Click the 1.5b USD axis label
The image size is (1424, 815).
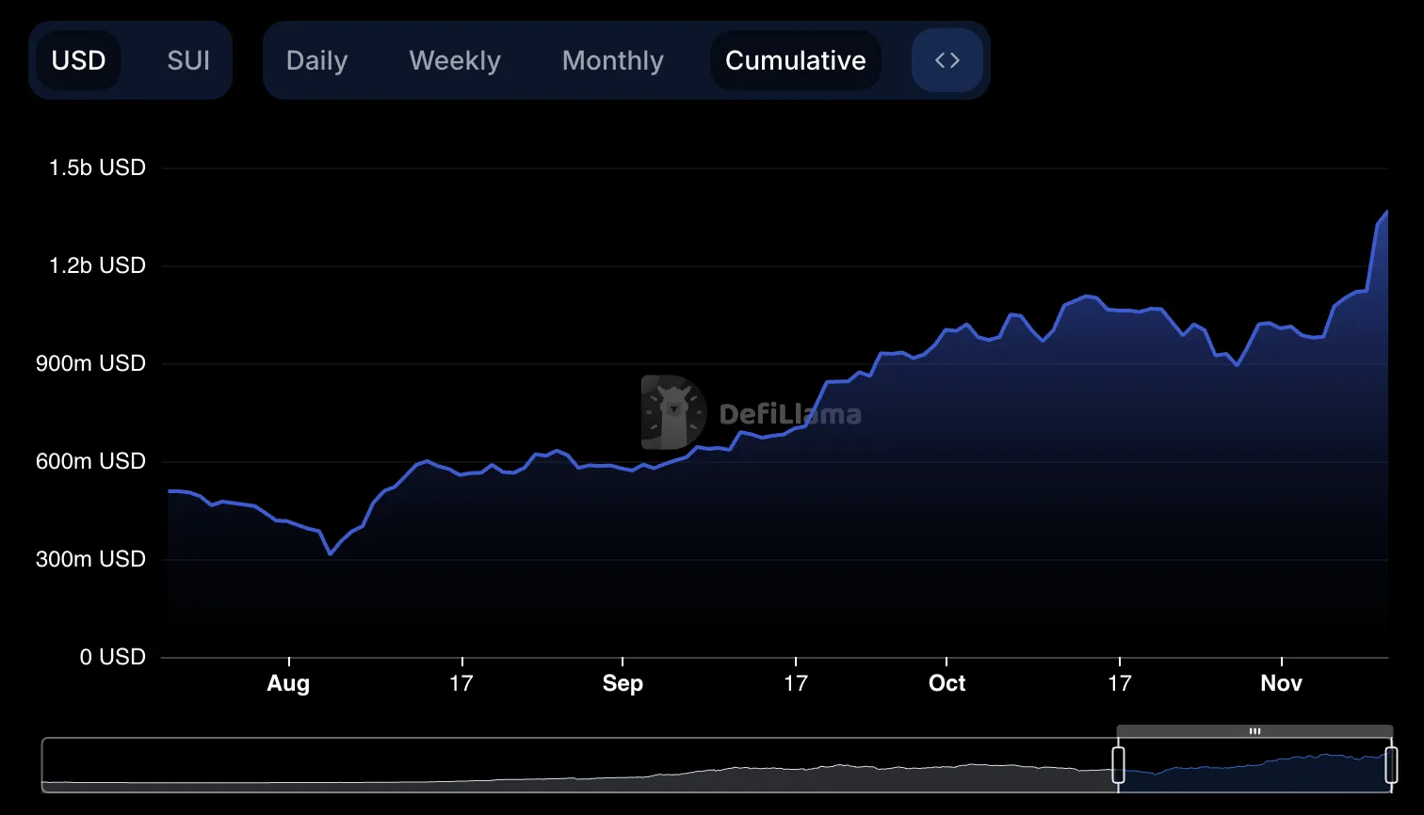pos(97,168)
